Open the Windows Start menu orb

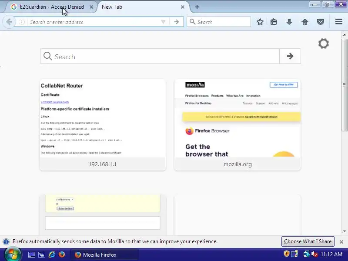click(13, 254)
